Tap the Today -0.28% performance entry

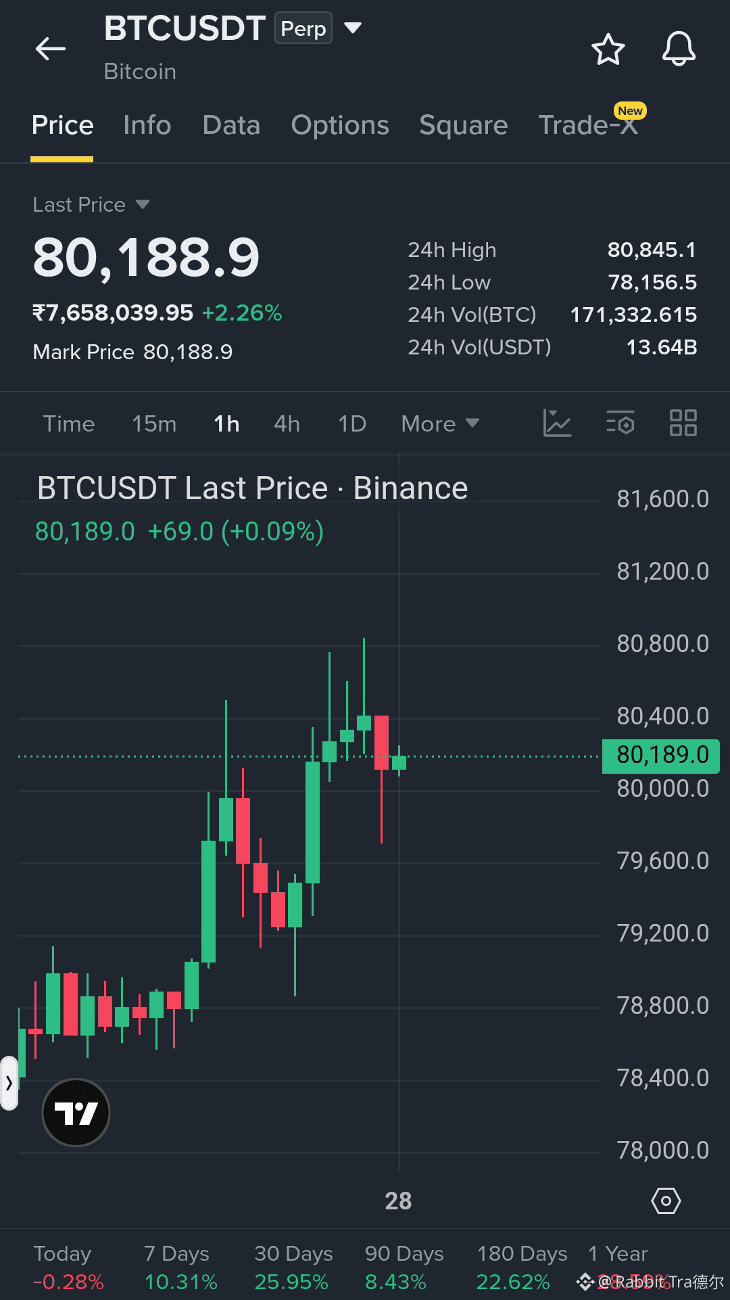point(68,1268)
